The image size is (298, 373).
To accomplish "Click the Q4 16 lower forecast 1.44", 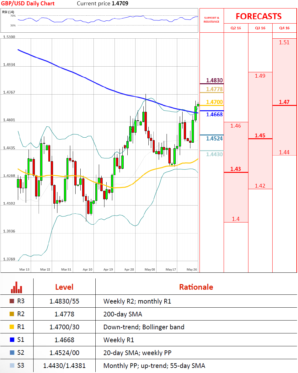I will 284,152.
